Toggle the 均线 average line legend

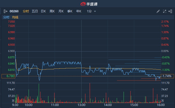[x=15, y=17]
